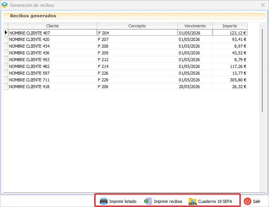269x207 pixels.
Task: Click the red power icon for Salir
Action: point(248,201)
